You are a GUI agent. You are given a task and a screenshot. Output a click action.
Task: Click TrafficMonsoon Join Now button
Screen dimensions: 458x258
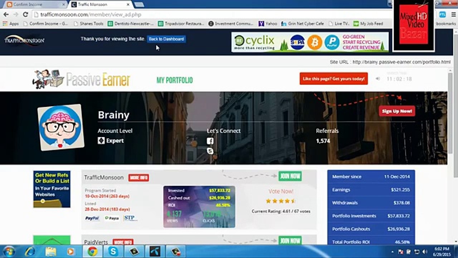(290, 176)
